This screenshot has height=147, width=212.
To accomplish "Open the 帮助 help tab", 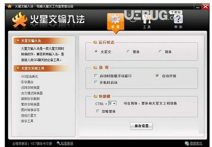I will point(178,22).
